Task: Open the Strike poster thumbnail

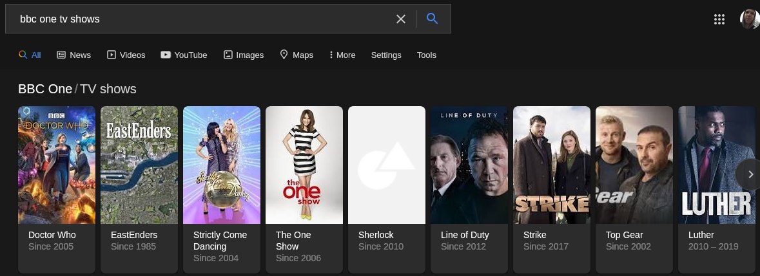Action: pyautogui.click(x=552, y=165)
